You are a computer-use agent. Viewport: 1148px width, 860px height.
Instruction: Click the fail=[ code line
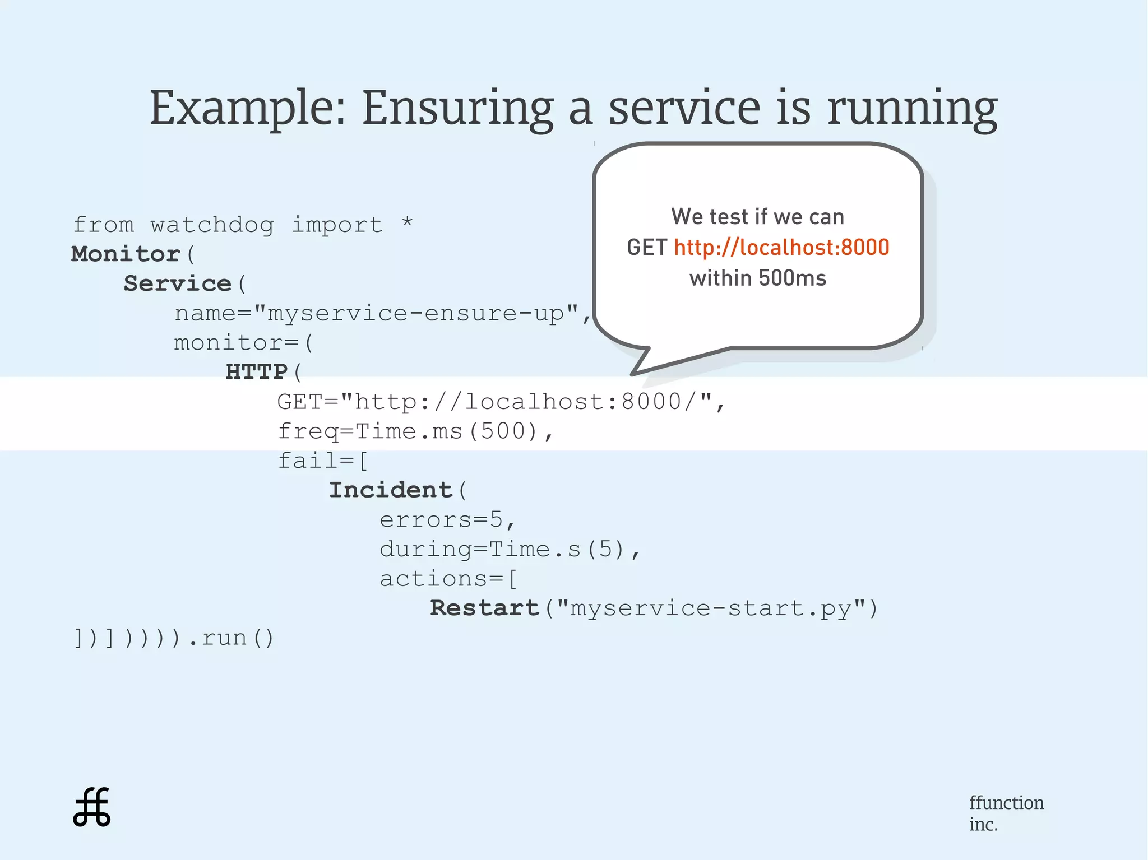coord(323,461)
